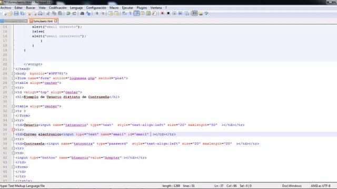Play back the recorded macro
Viewport: 337px width, 189px height.
coord(174,14)
